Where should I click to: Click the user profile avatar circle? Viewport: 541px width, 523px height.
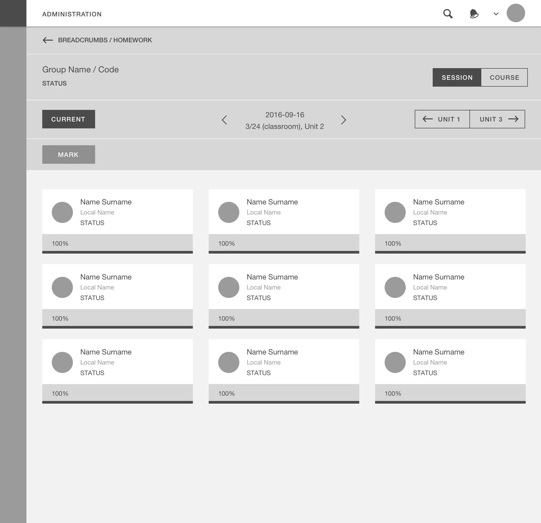pyautogui.click(x=515, y=13)
